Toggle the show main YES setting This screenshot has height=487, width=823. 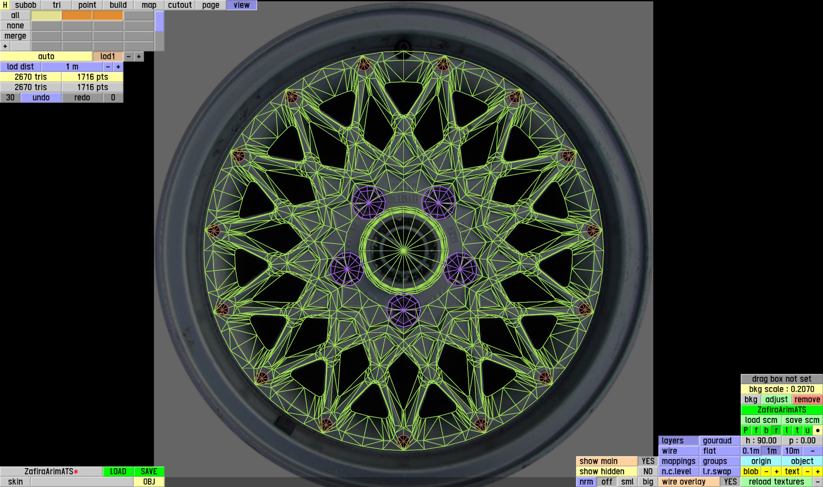[648, 461]
